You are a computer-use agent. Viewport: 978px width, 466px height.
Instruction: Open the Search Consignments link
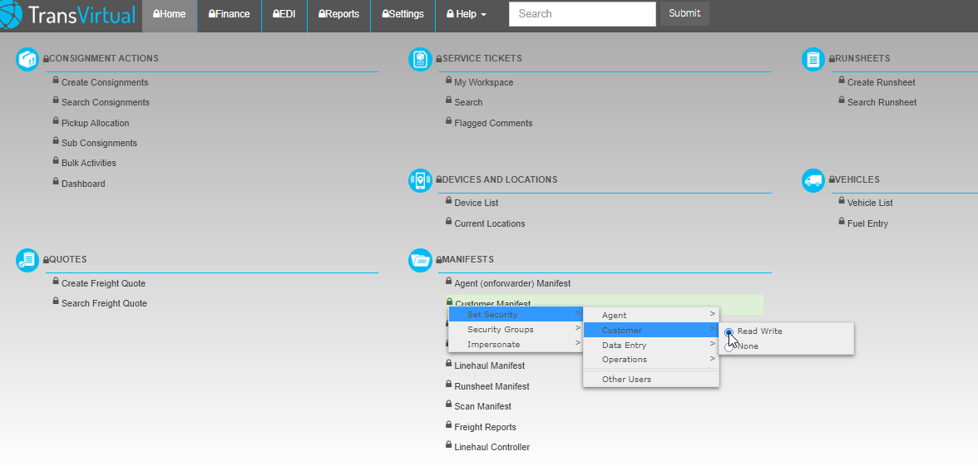click(x=106, y=102)
